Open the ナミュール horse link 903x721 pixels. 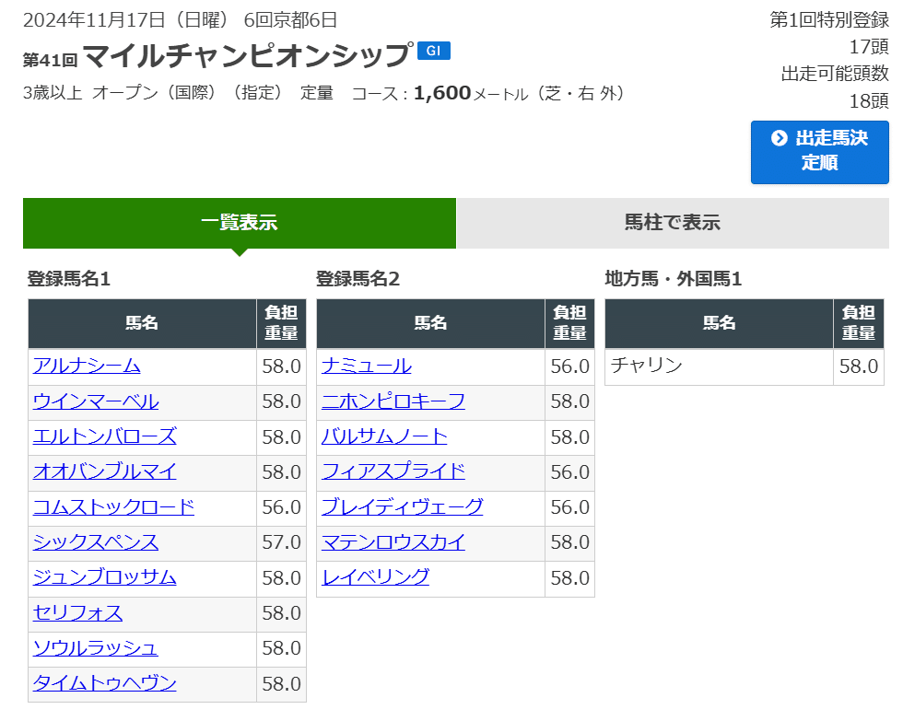tap(367, 366)
